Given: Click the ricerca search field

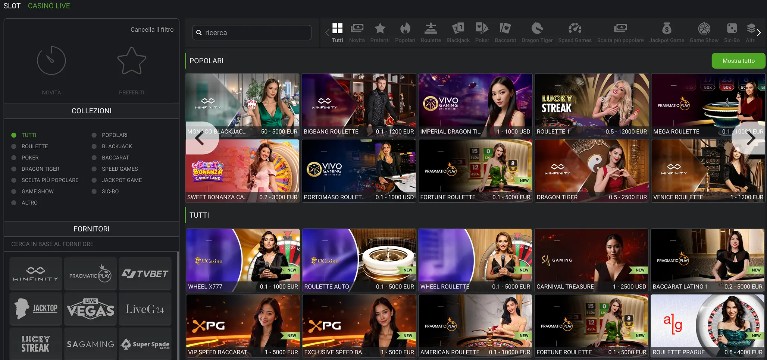Looking at the screenshot, I should pyautogui.click(x=252, y=33).
